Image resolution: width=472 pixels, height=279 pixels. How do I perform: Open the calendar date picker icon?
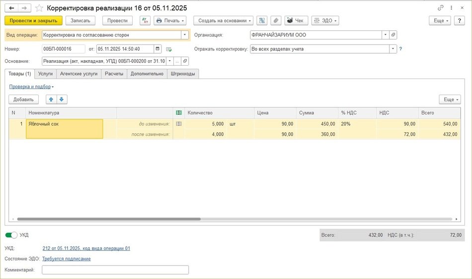tap(158, 49)
